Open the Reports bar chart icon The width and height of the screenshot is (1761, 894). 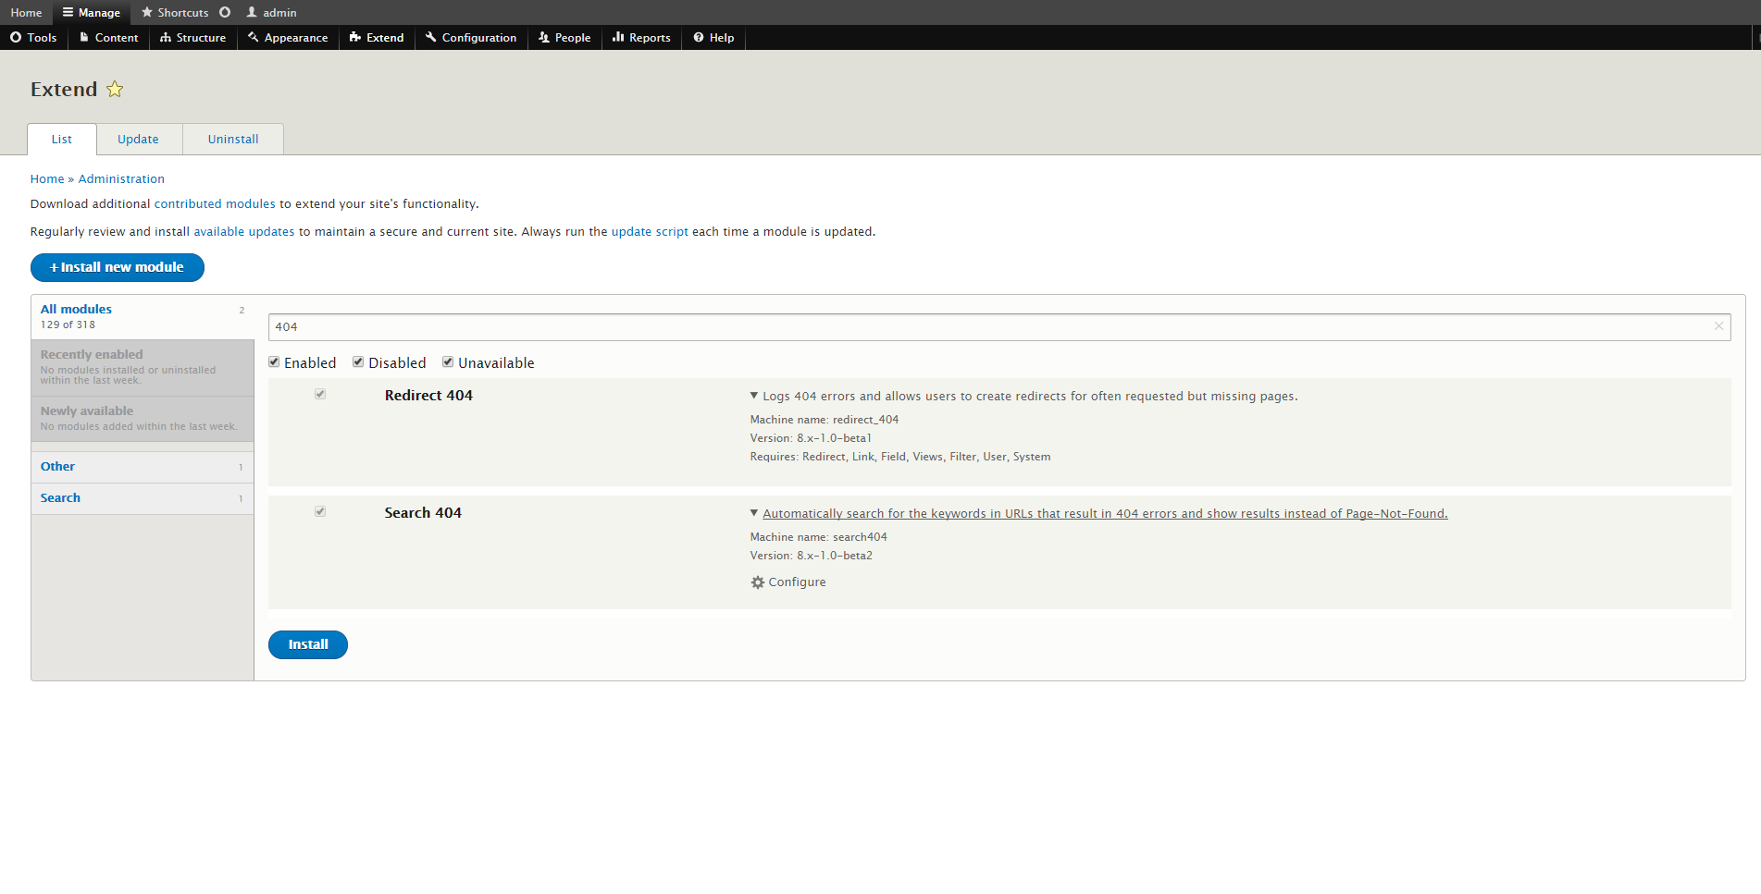pyautogui.click(x=617, y=37)
